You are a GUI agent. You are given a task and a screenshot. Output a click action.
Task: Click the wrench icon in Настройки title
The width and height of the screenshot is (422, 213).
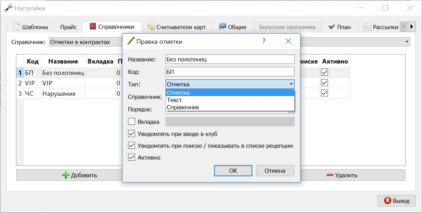9,8
